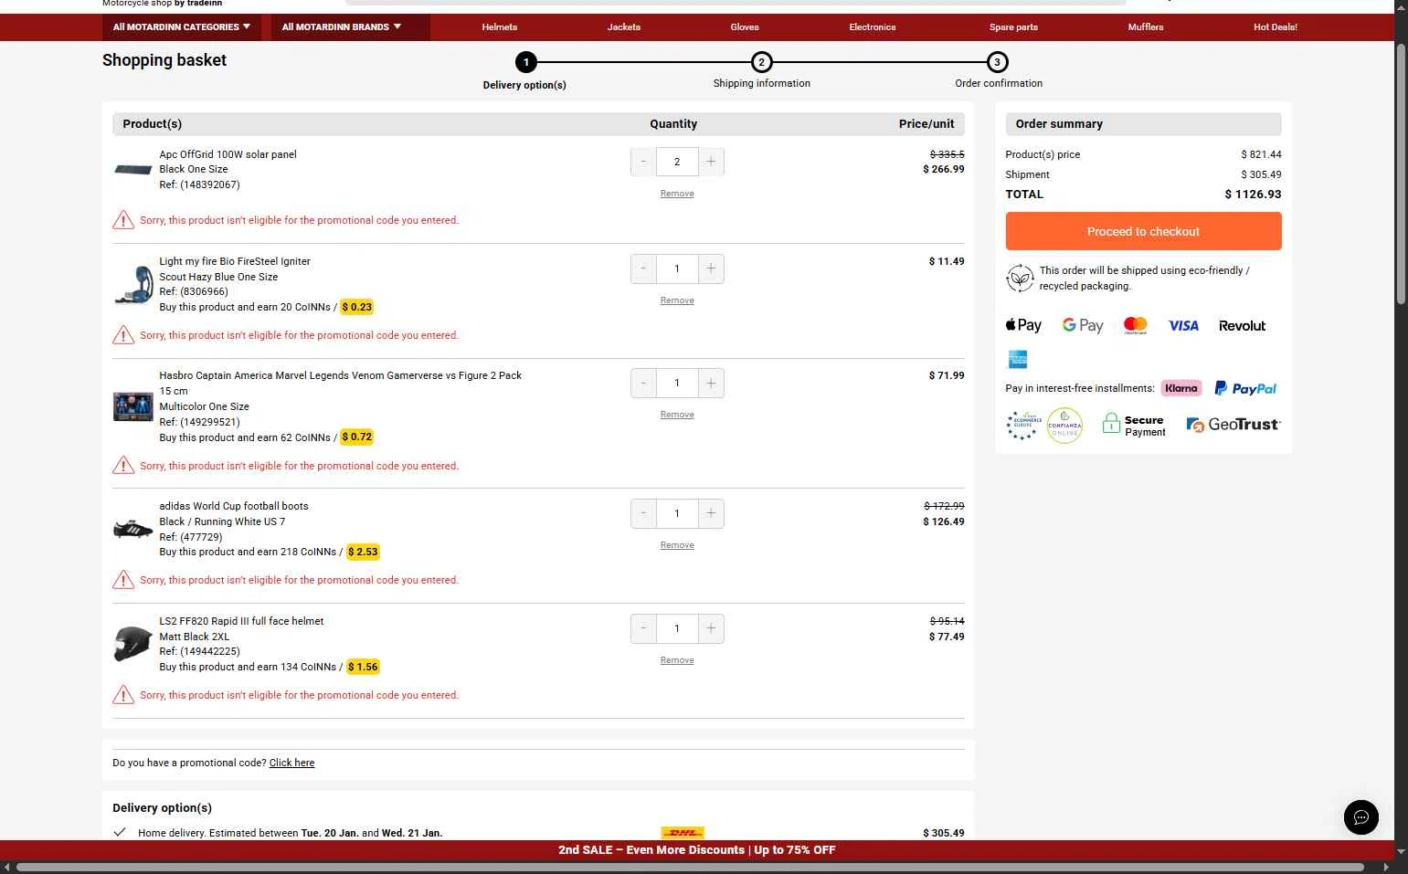Open the Jackets menu
Screen dimensions: 1408x874
tap(623, 27)
